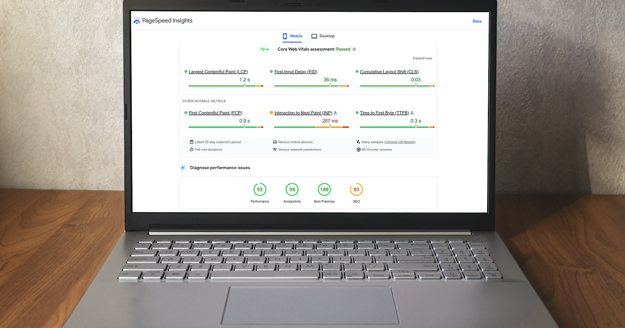
Task: Click the SEO label
Action: (356, 201)
